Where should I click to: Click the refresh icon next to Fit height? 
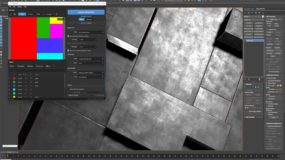(57, 14)
